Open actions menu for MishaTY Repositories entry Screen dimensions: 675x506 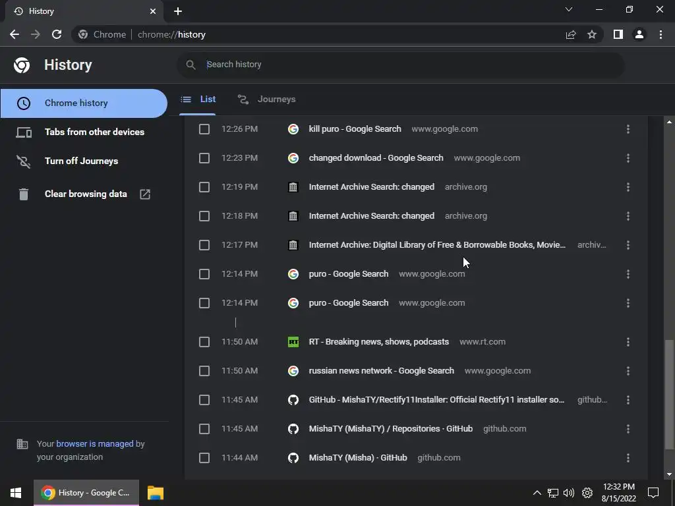click(628, 429)
